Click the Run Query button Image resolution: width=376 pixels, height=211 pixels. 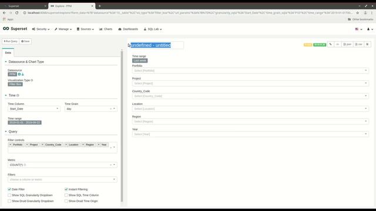(11, 41)
